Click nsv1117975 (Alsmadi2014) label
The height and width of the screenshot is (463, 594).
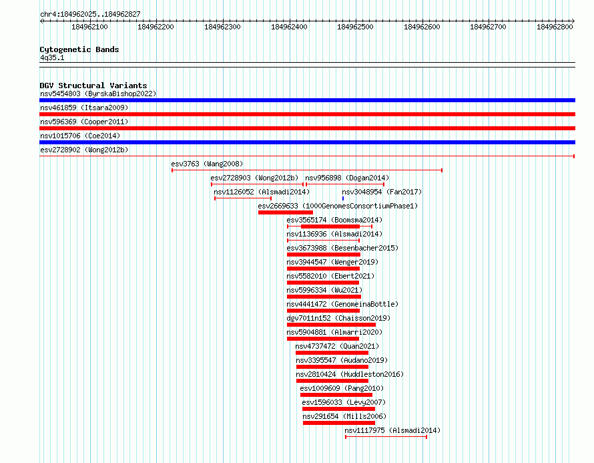pos(392,430)
